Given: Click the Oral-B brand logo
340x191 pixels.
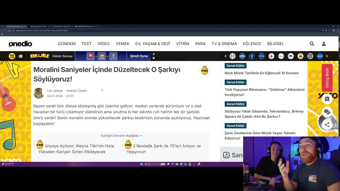Looking at the screenshot, I should click(x=242, y=56).
